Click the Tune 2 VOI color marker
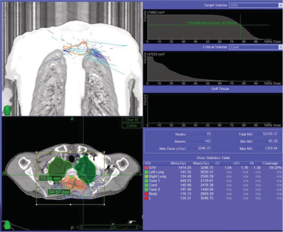283x232 pixels. pyautogui.click(x=146, y=189)
